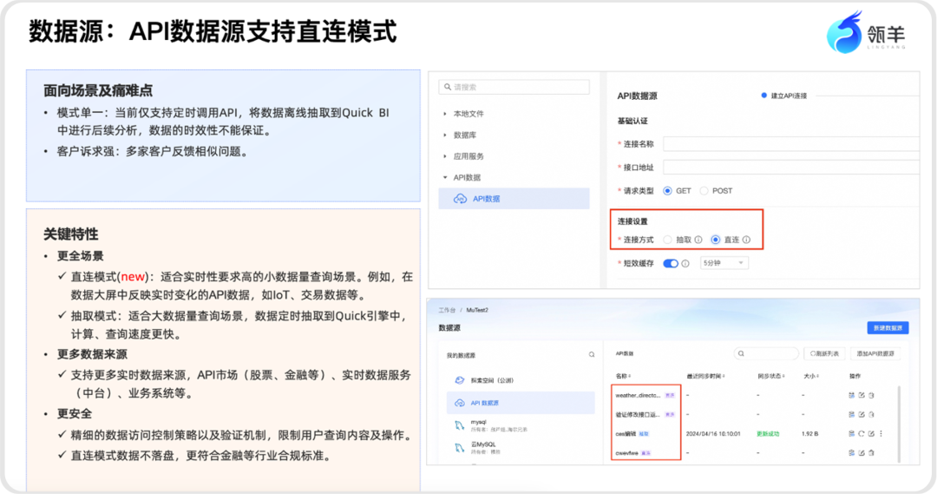This screenshot has width=937, height=494.
Task: Click the 新建数据源 button
Action: coord(888,327)
